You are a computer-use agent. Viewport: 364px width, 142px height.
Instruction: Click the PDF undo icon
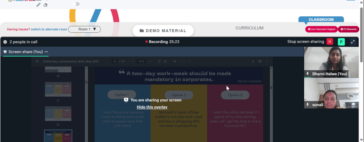click(183, 62)
